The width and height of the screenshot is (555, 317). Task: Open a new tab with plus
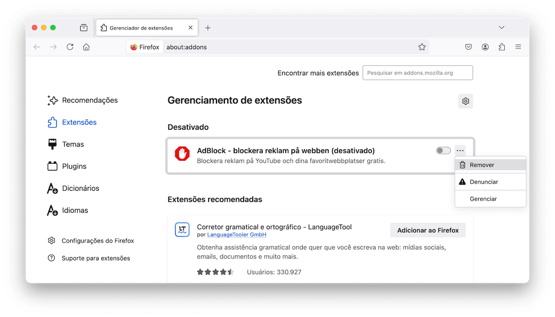(x=208, y=28)
